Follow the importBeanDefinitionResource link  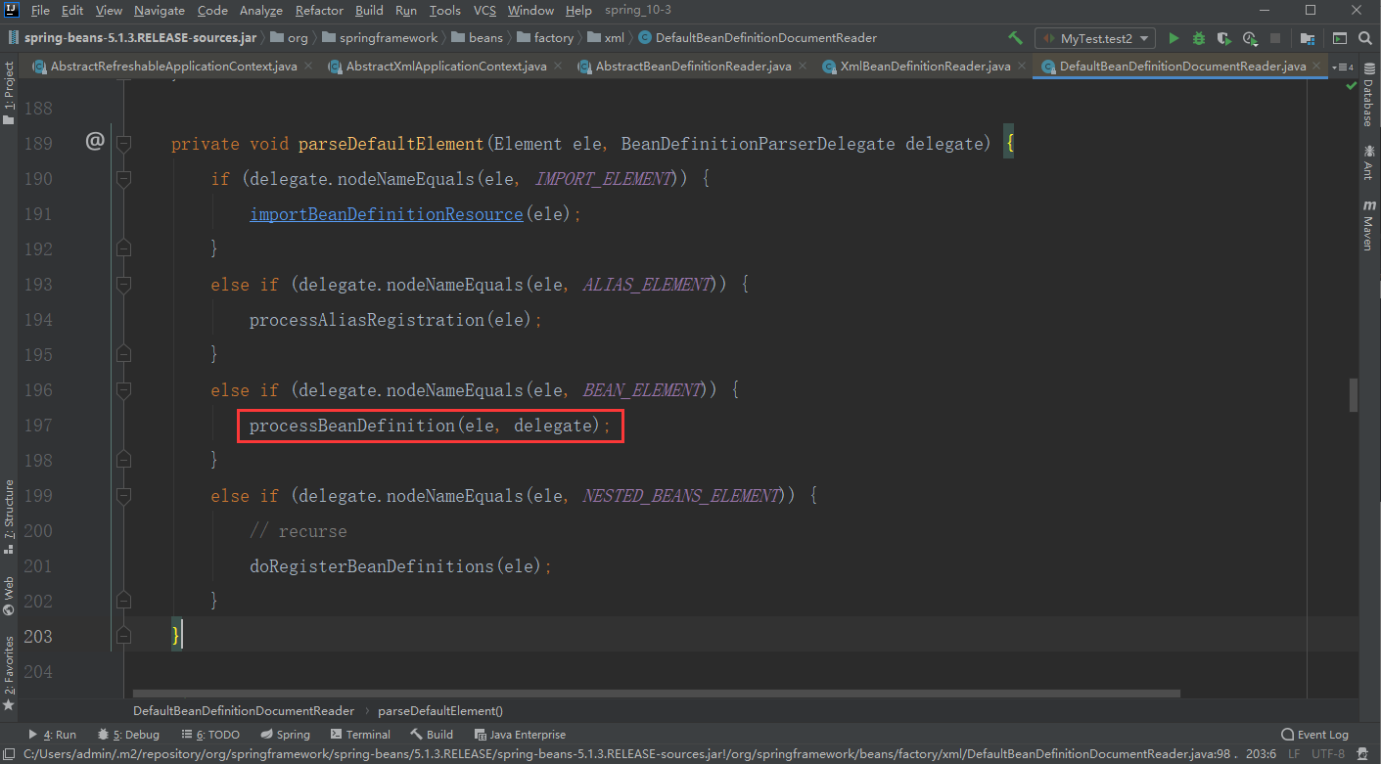pyautogui.click(x=386, y=214)
